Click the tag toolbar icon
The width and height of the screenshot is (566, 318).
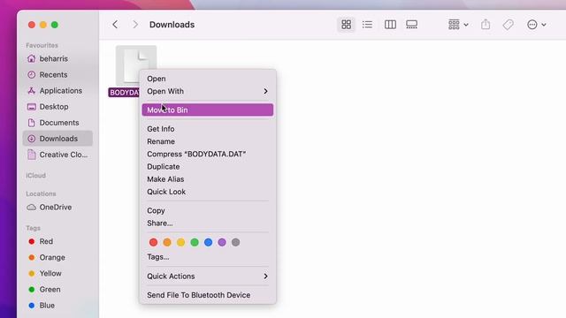coord(508,25)
